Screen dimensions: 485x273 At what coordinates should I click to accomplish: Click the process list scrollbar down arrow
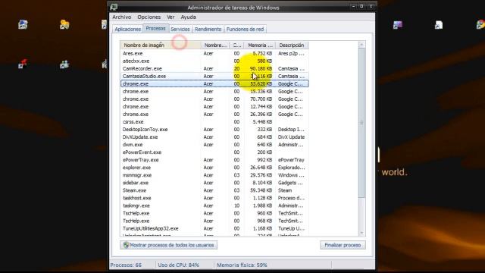tap(361, 233)
